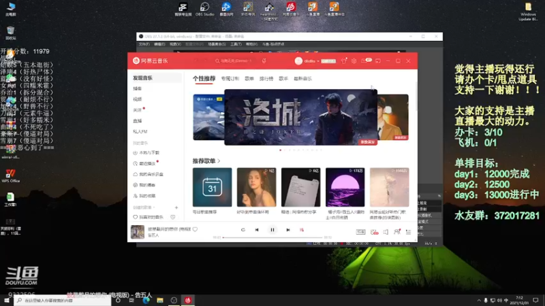Open 直播 in the sidebar
Screen dimensions: 545x306
click(138, 121)
